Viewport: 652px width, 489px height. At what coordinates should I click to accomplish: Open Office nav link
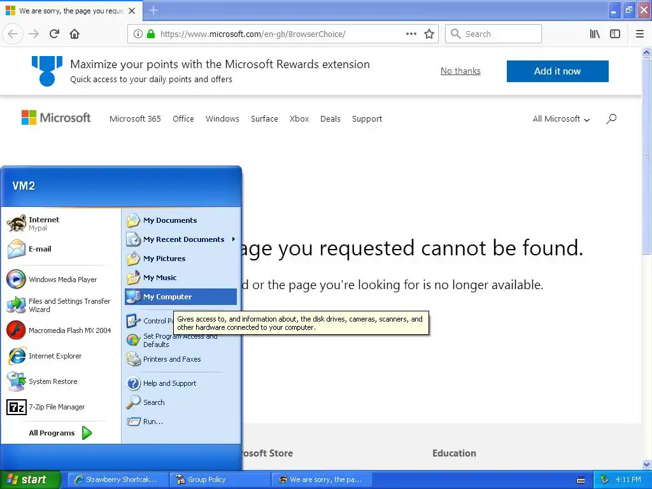(x=183, y=119)
